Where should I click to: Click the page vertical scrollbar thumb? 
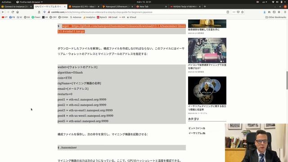pyautogui.click(x=287, y=80)
